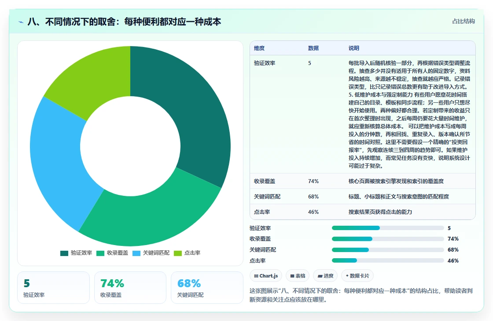
Task: Click the Chart.js chip icon
Action: (x=256, y=276)
